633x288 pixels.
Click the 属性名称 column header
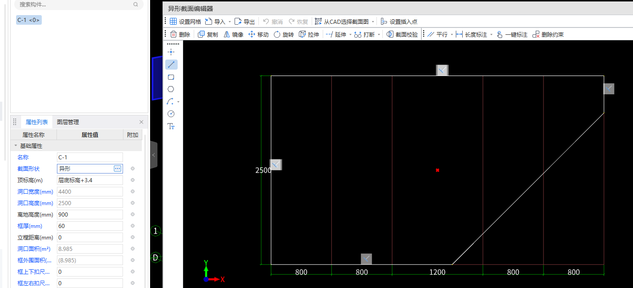click(34, 135)
